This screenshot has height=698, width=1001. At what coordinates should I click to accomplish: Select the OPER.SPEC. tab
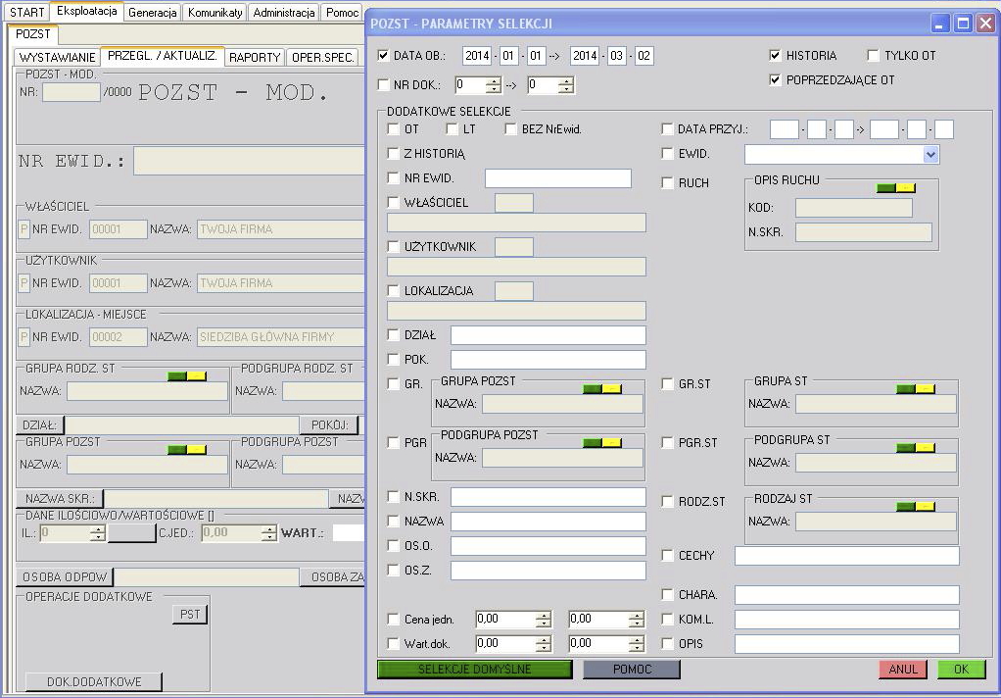click(x=322, y=57)
